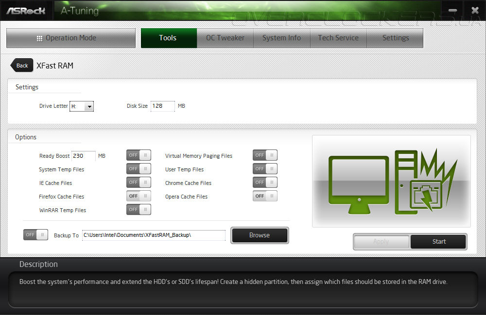The width and height of the screenshot is (486, 315).
Task: Click the WinRAR Temp Files label
Action: [x=63, y=211]
